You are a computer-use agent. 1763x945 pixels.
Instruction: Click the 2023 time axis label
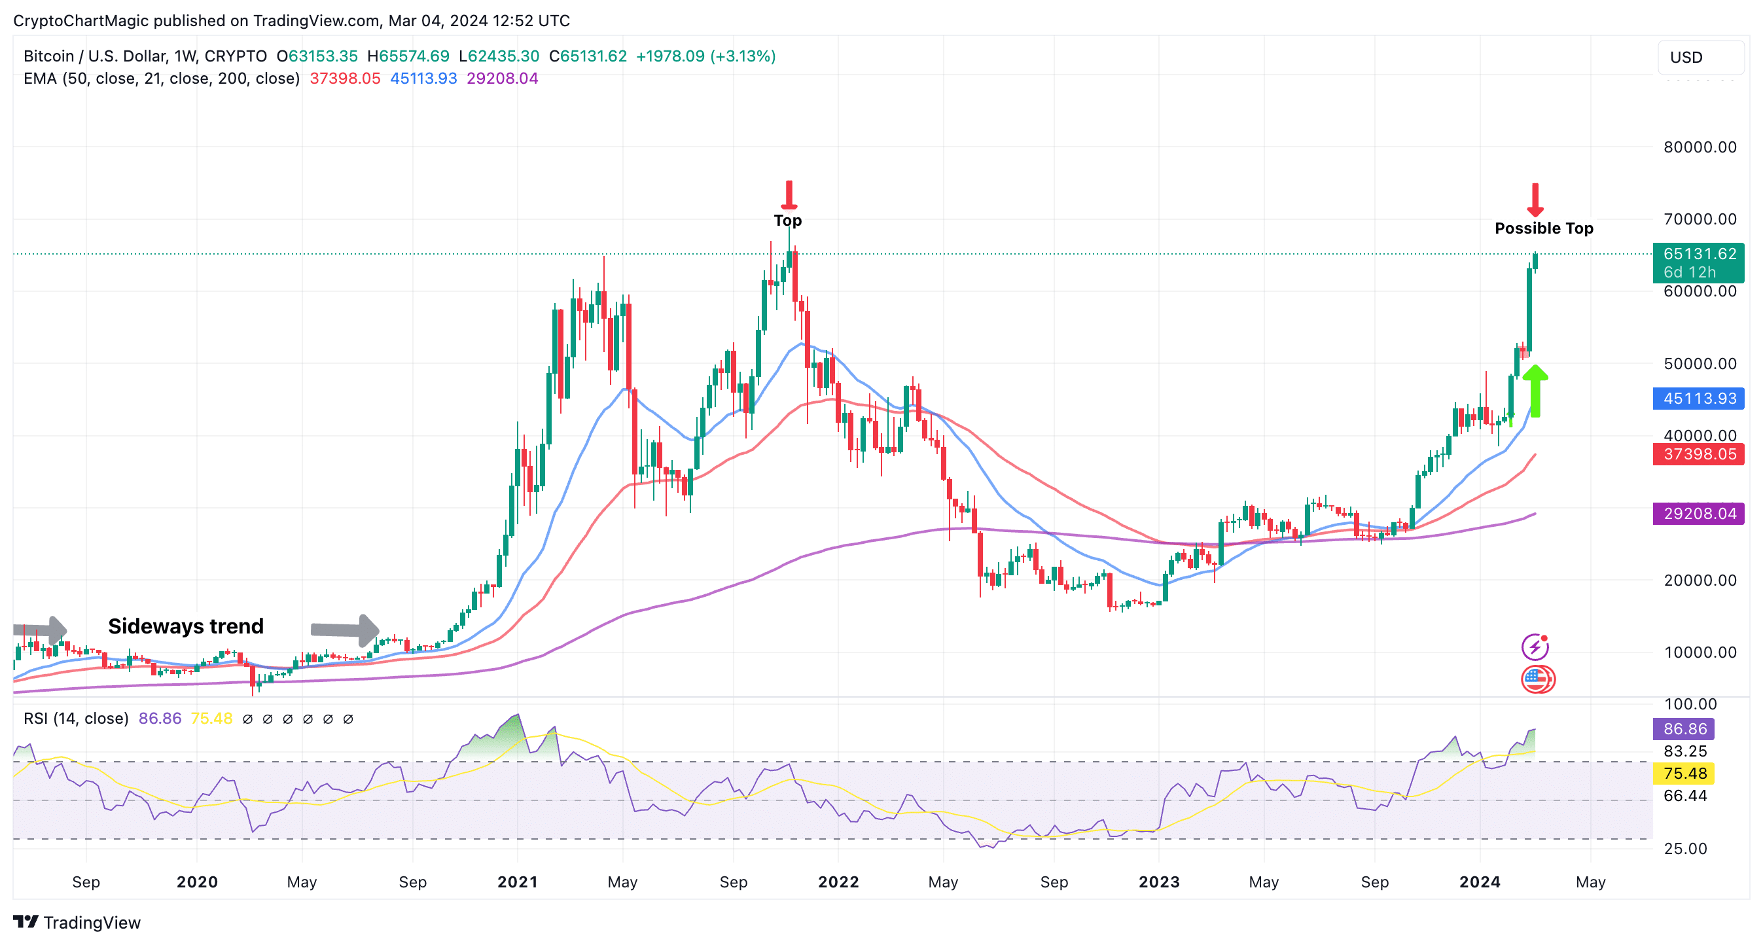1159,882
